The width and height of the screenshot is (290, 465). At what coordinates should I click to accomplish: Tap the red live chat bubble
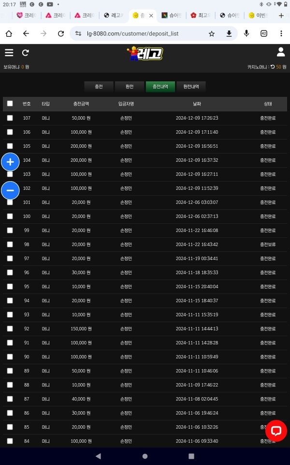tap(276, 431)
